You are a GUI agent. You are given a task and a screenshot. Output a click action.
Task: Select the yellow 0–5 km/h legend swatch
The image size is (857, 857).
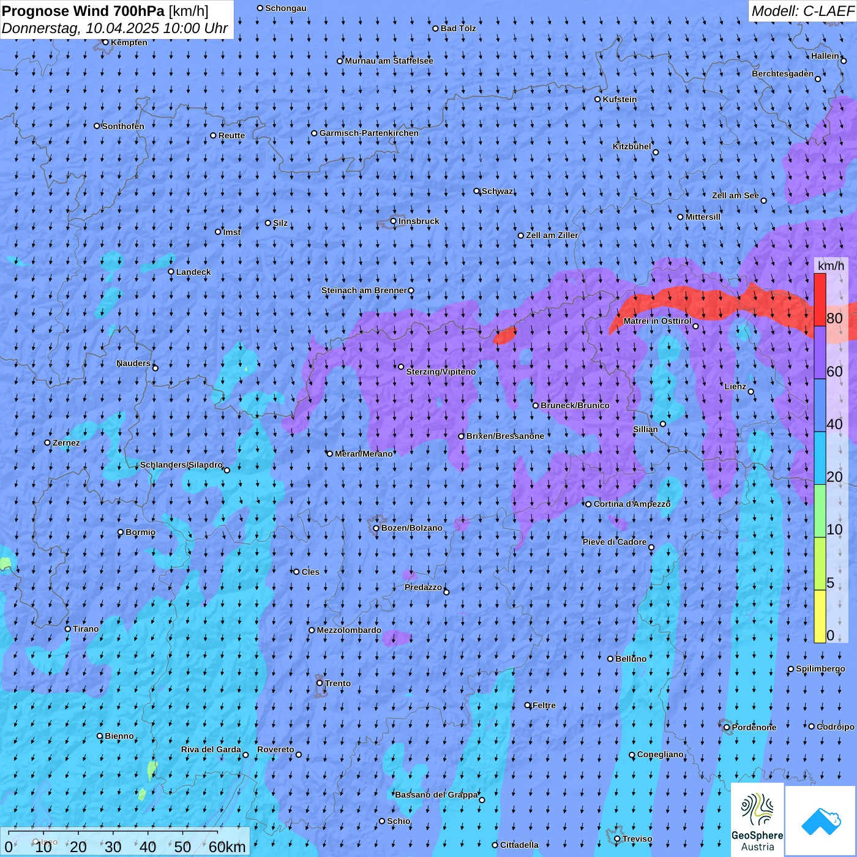820,616
